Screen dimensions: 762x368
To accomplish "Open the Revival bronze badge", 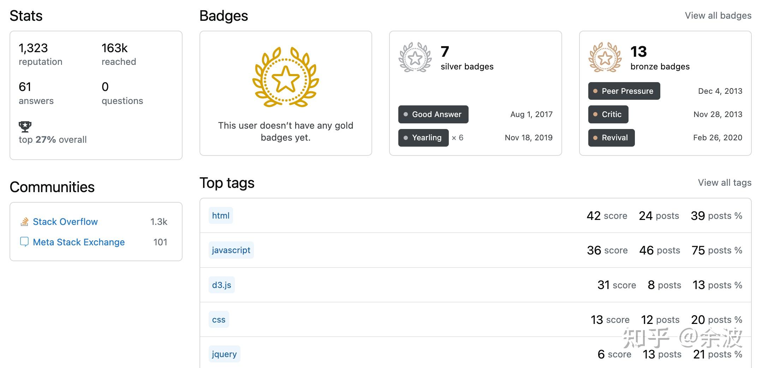I will click(x=611, y=137).
